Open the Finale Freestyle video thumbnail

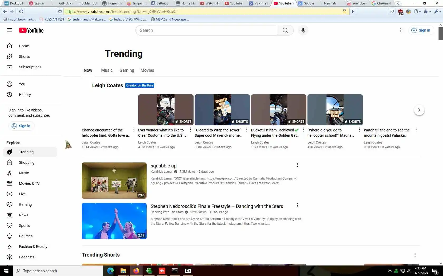coord(114,221)
